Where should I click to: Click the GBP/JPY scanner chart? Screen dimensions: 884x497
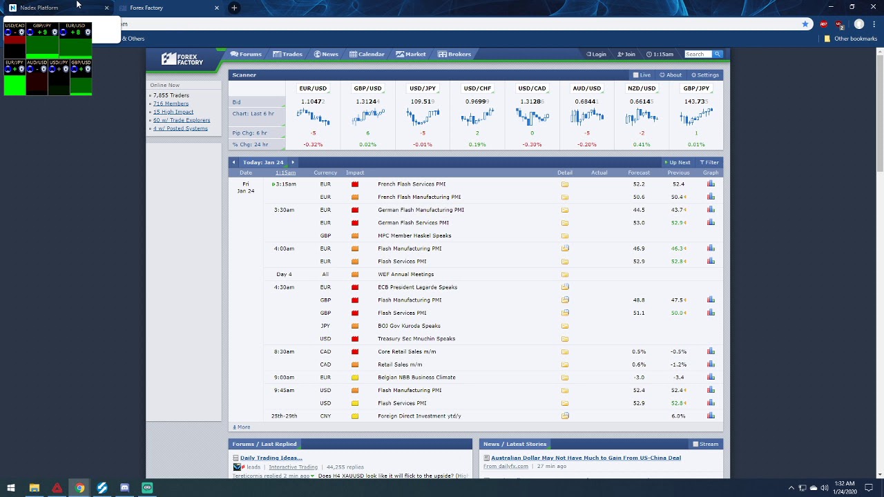point(696,117)
